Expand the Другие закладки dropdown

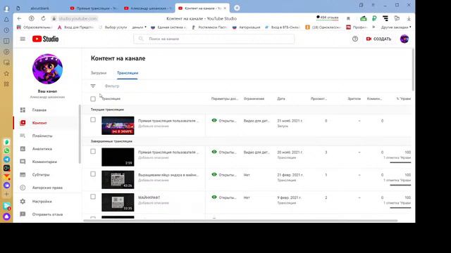(396, 27)
